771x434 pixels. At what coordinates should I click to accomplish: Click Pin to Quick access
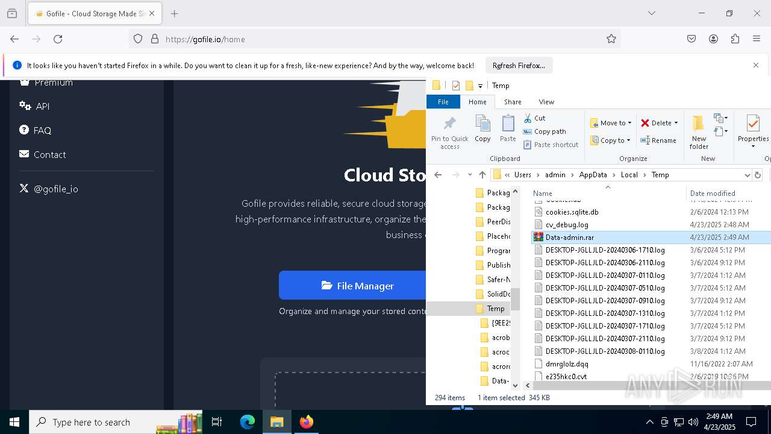pos(449,132)
